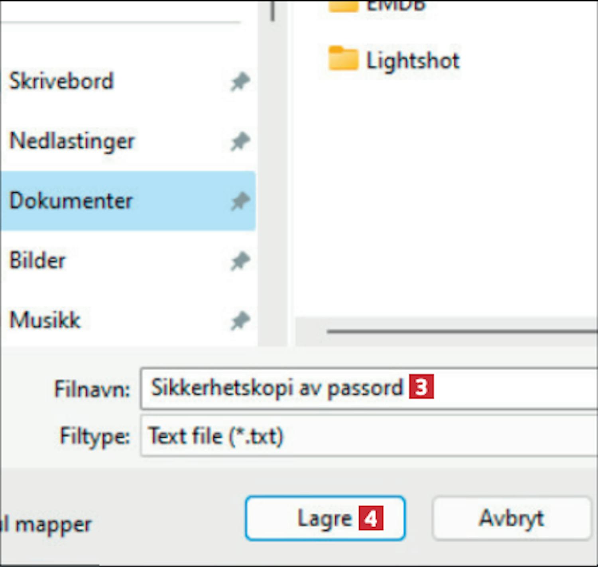Cancel the dialog with Avbryt
Viewport: 598px width, 567px height.
511,518
